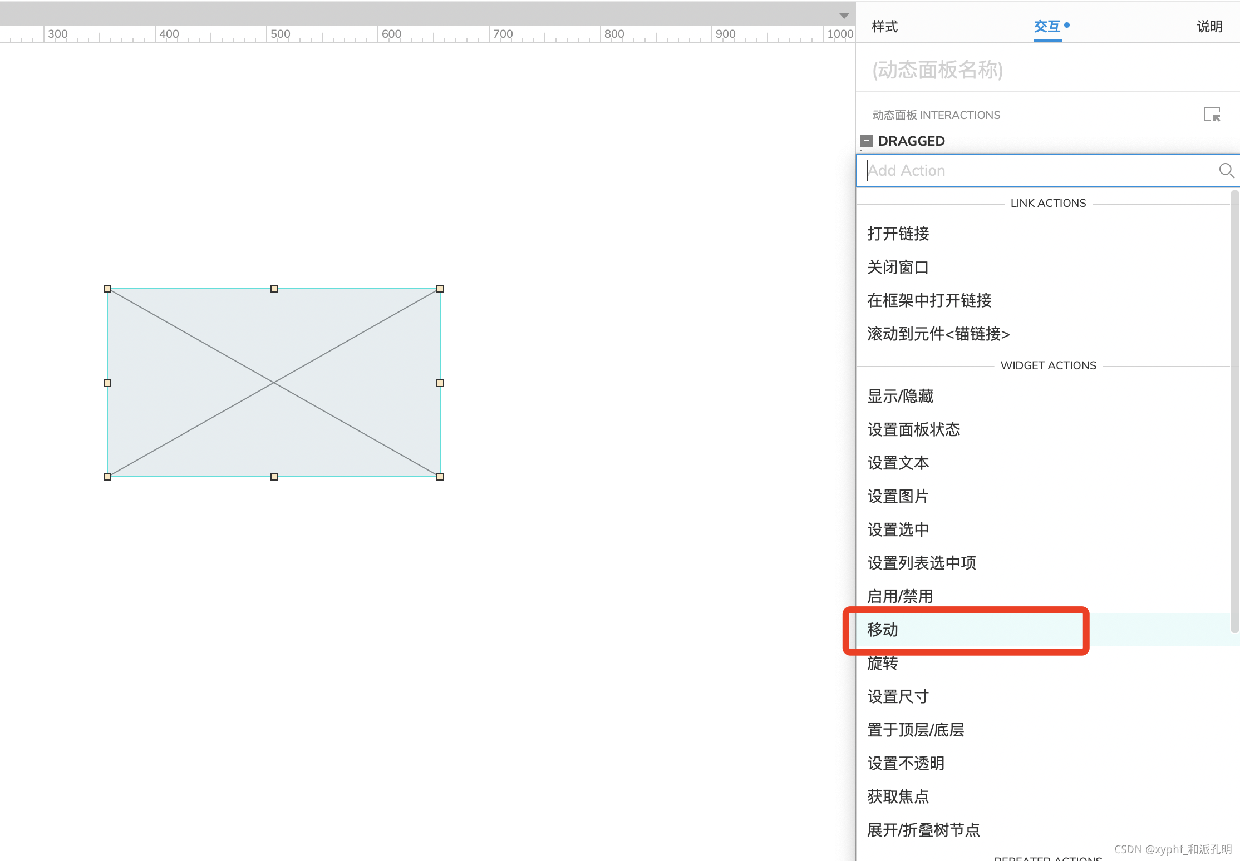This screenshot has height=861, width=1240.
Task: Select the 展开/折叠树节点 action
Action: click(1044, 830)
